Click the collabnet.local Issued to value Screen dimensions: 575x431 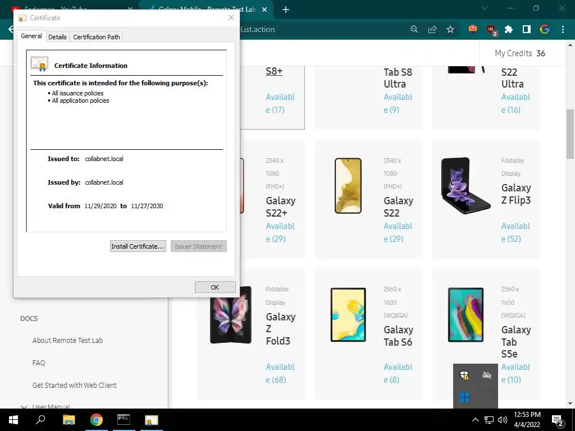[x=104, y=159]
